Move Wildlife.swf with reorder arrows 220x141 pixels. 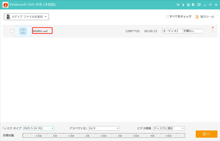pos(213,31)
